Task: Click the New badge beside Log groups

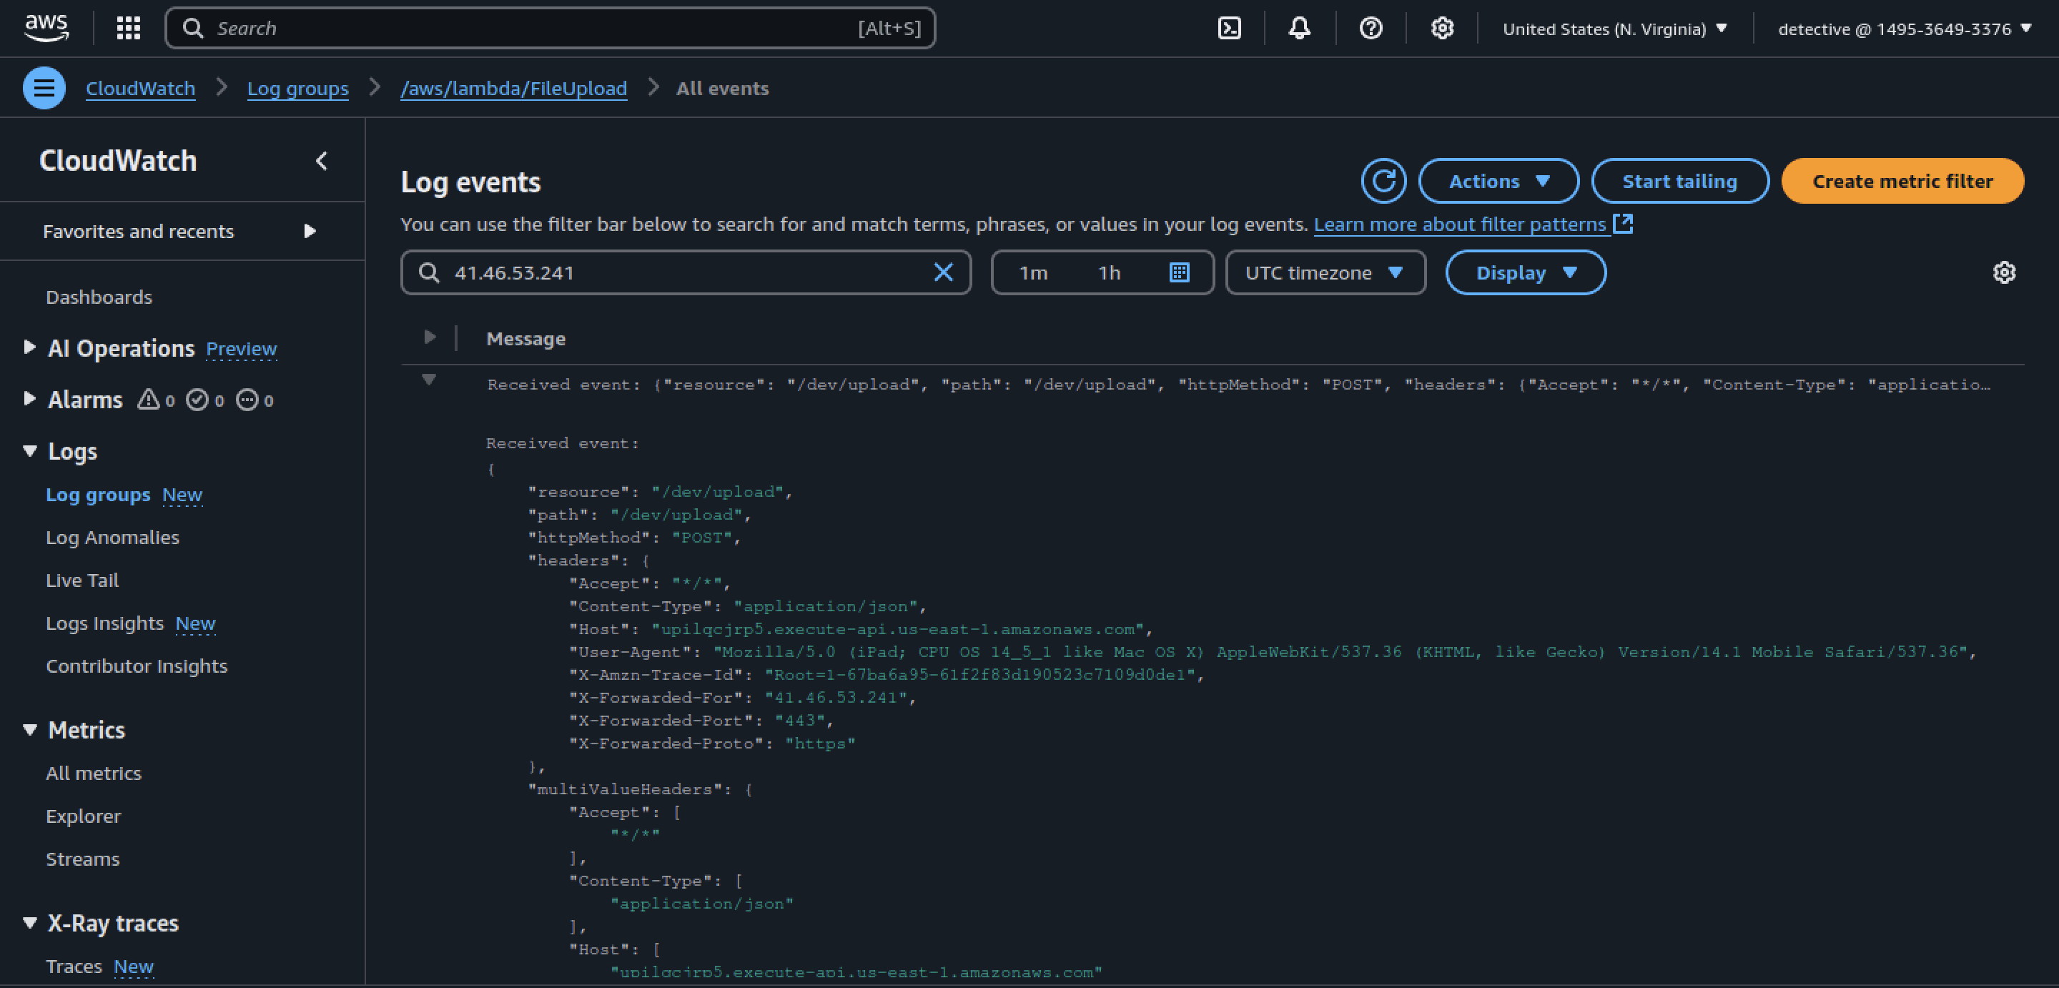Action: (182, 495)
